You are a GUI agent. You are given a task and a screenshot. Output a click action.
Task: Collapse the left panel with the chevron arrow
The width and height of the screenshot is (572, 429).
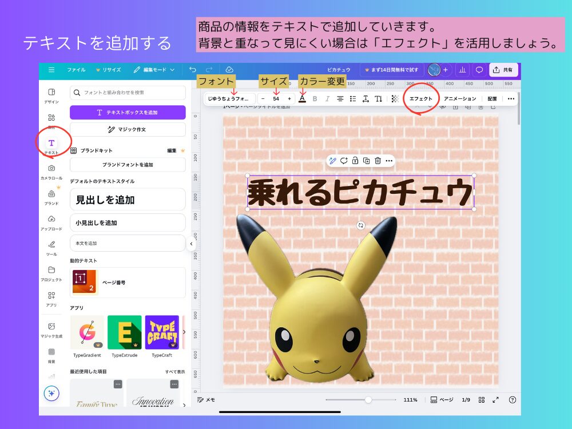coord(190,243)
